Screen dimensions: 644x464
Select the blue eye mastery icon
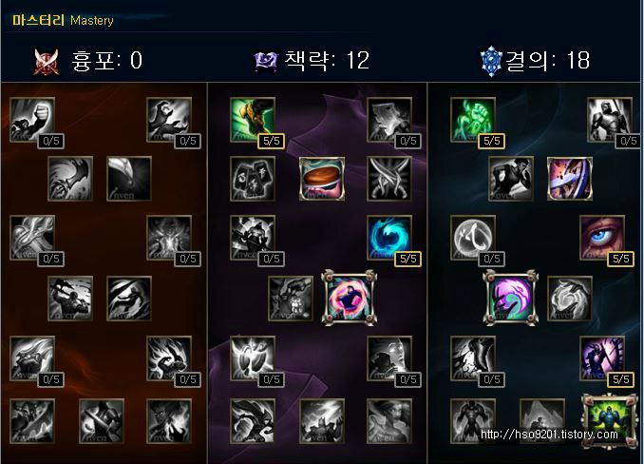602,238
